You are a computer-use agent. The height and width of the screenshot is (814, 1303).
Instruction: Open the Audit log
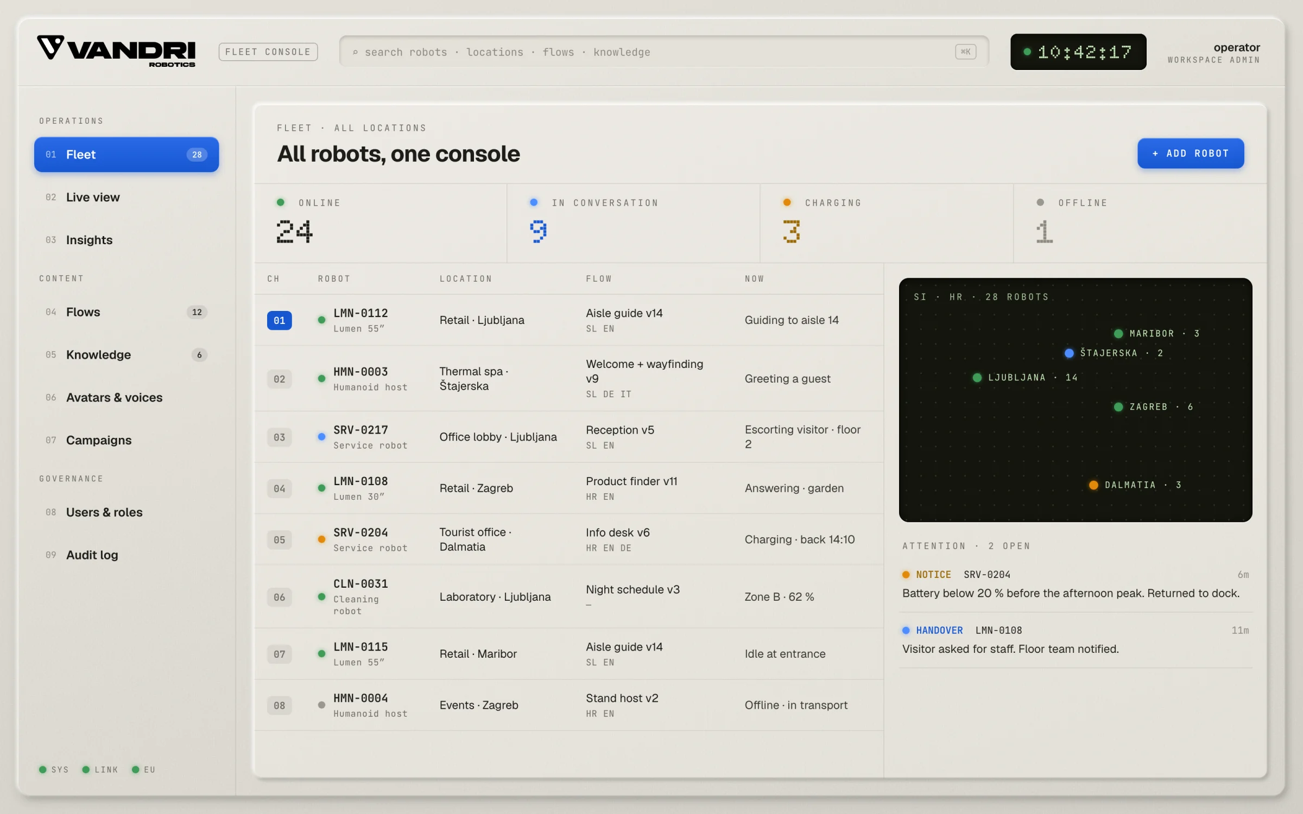pos(126,555)
